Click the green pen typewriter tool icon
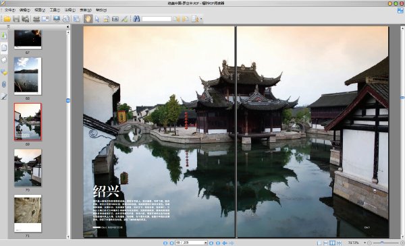 point(124,19)
